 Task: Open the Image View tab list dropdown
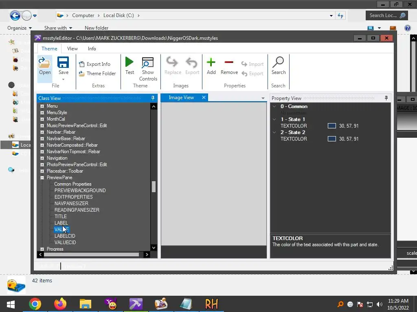coord(263,98)
